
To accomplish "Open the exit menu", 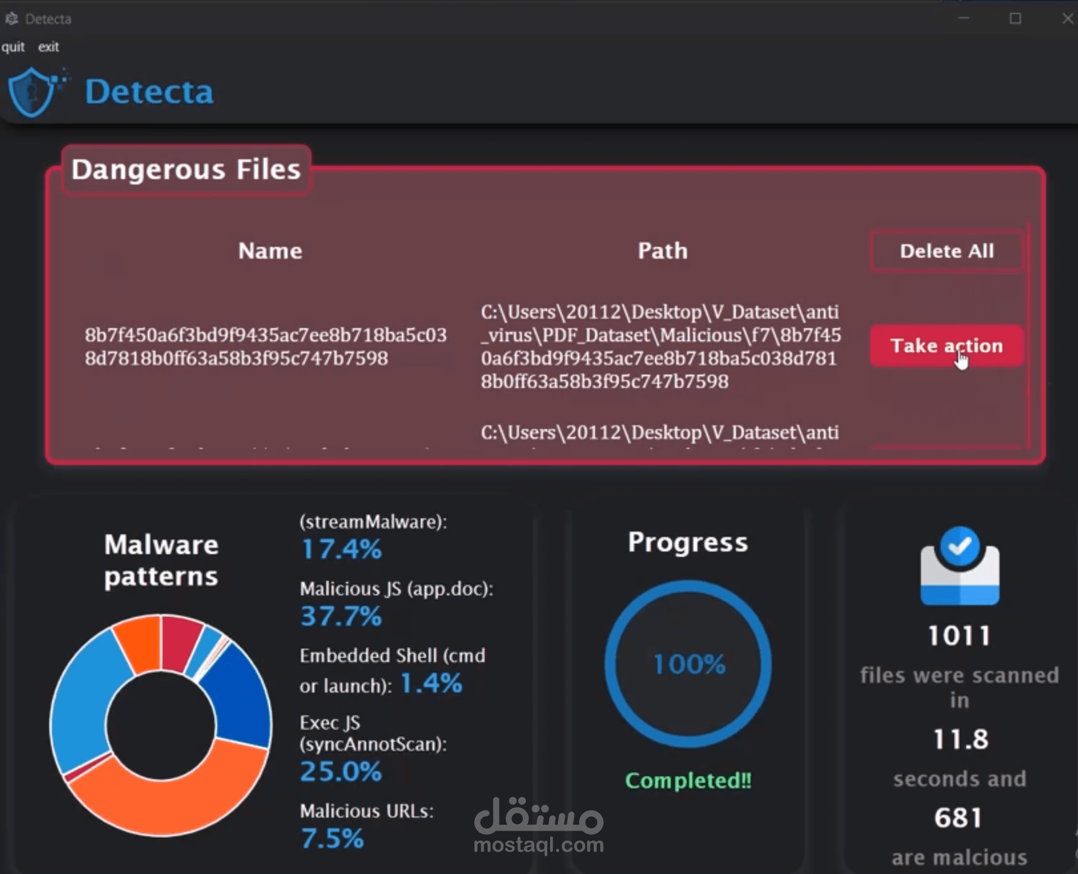I will pos(48,46).
